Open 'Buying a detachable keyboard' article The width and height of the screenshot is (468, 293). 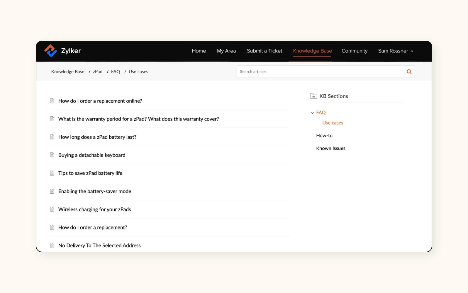click(92, 155)
